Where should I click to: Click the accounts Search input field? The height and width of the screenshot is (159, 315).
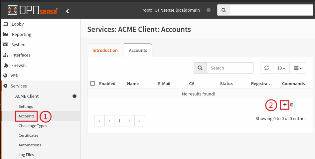click(230, 68)
